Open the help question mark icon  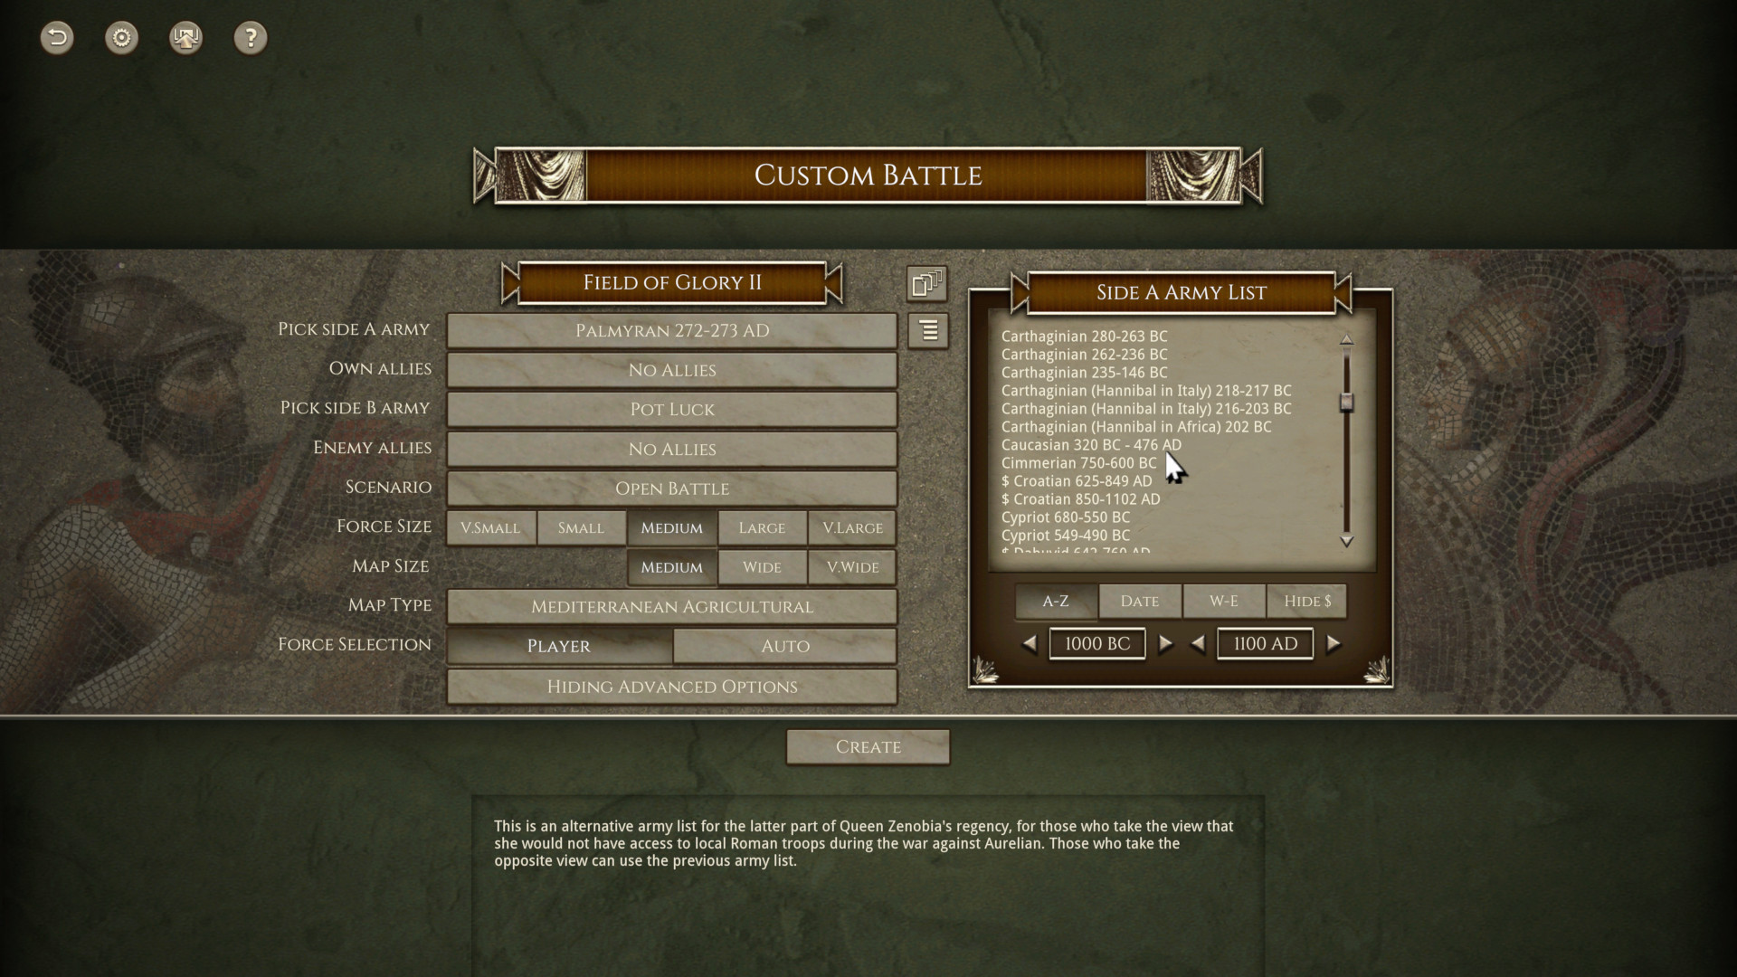[251, 37]
